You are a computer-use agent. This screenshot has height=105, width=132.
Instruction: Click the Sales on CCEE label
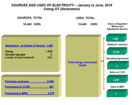pyautogui.click(x=117, y=72)
